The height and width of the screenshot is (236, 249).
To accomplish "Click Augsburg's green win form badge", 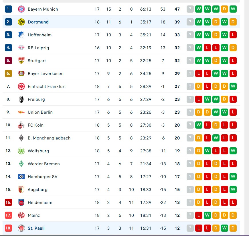I will tap(233, 190).
